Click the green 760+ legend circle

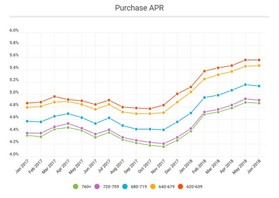tap(76, 187)
